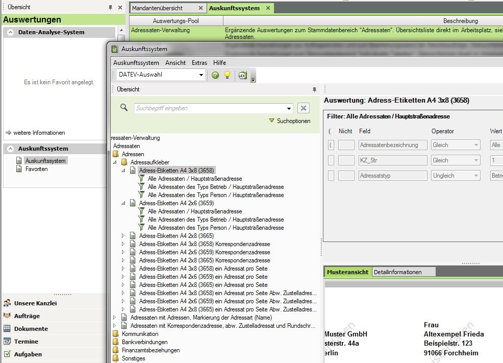Collapse Adress-Etiketten A4 2x6 (3659) node

pyautogui.click(x=123, y=203)
